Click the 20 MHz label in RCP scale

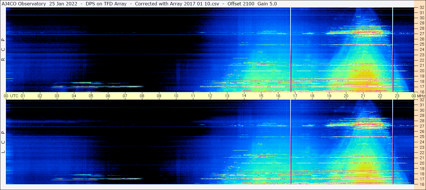(421, 71)
